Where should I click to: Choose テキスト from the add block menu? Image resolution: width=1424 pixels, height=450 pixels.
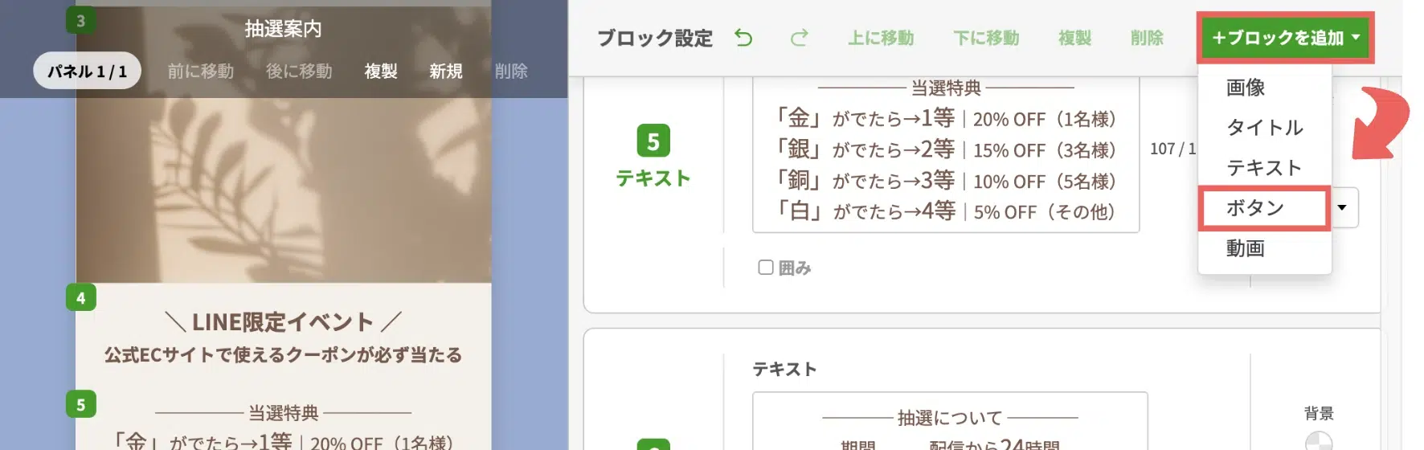(1264, 167)
